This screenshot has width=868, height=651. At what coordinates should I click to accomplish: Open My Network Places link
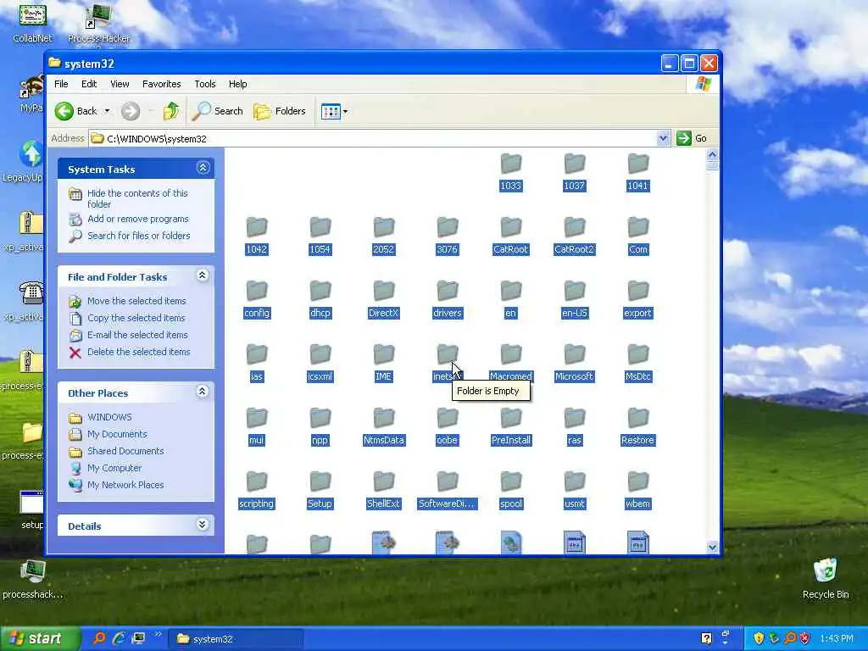[x=125, y=484]
